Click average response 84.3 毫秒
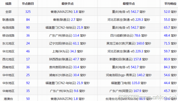This screenshot has height=101, width=178. click(171, 67)
